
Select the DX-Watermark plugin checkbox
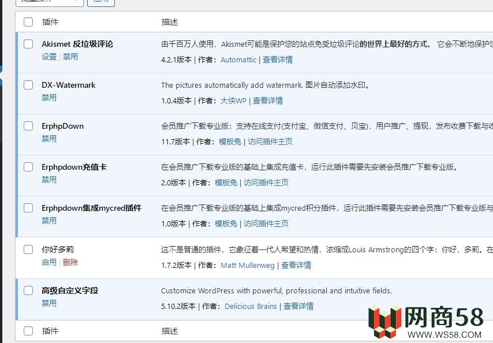point(28,85)
